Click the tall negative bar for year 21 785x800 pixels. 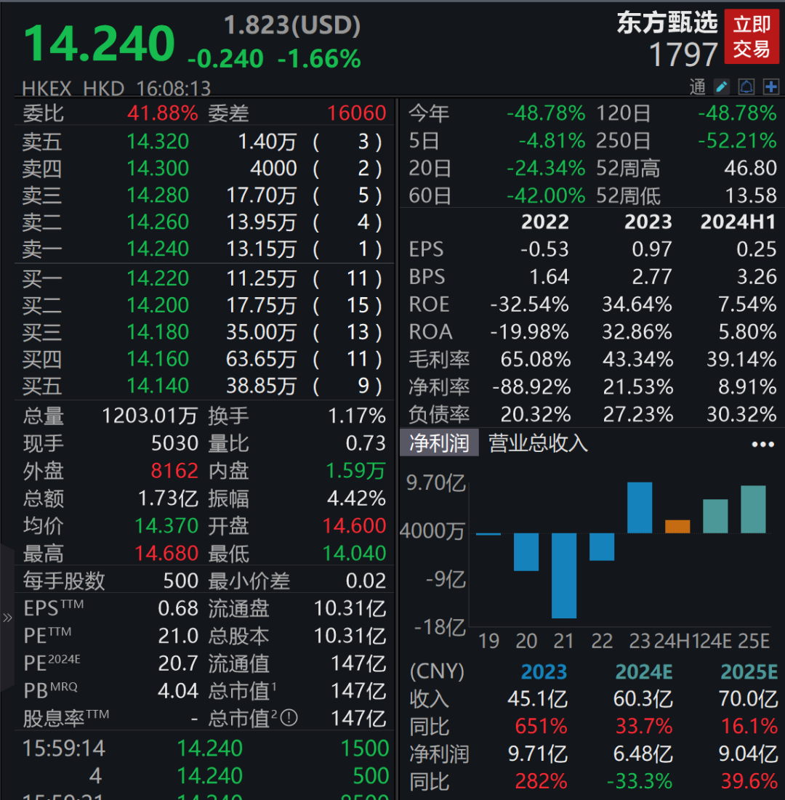(564, 575)
